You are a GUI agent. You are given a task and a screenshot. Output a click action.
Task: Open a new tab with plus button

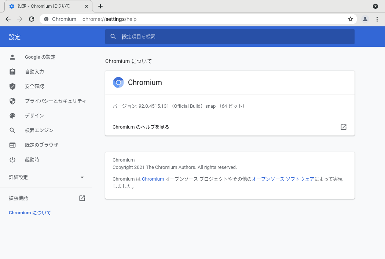pos(100,6)
